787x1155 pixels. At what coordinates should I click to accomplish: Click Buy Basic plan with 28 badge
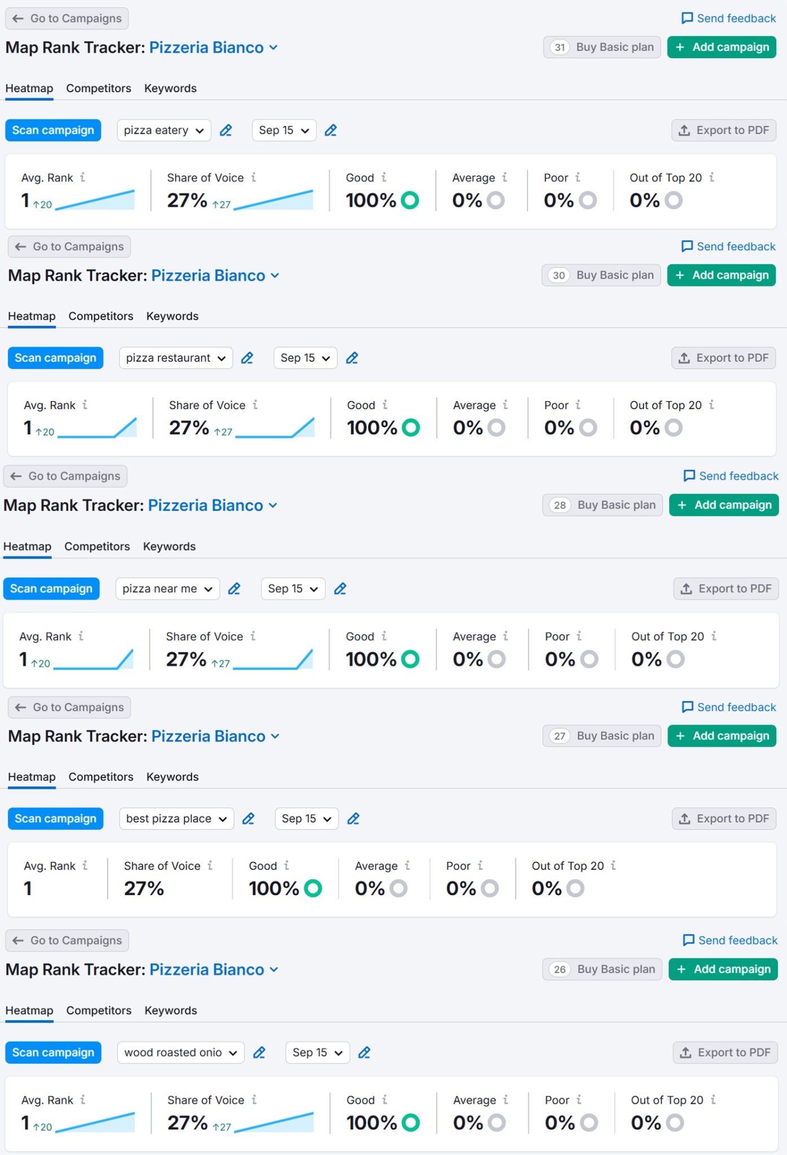point(603,505)
